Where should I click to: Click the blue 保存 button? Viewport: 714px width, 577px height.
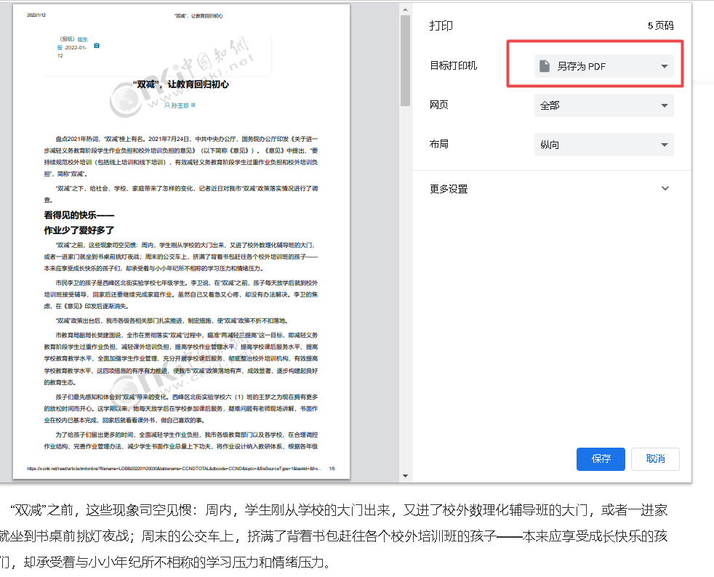pos(601,459)
